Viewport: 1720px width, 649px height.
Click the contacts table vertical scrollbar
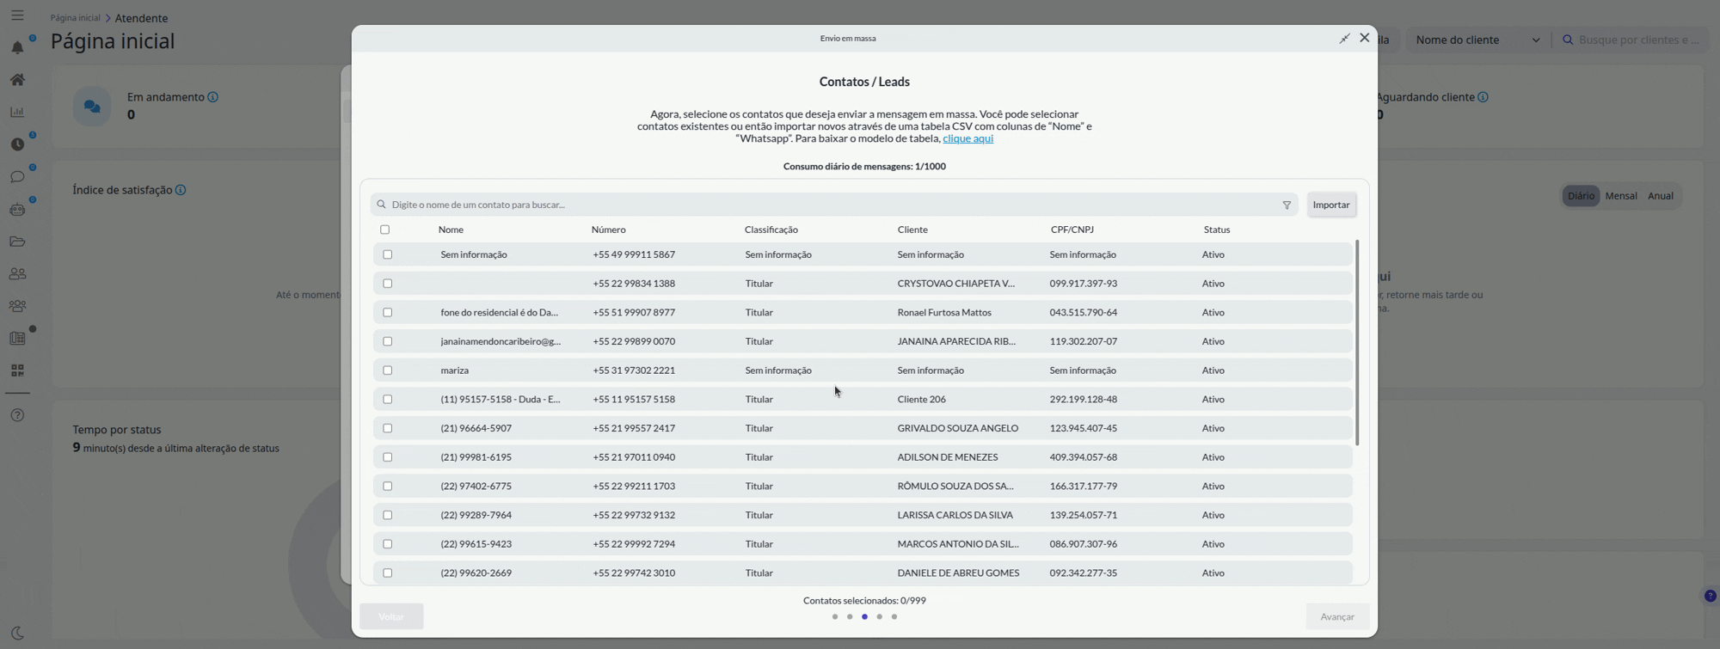pyautogui.click(x=1357, y=343)
